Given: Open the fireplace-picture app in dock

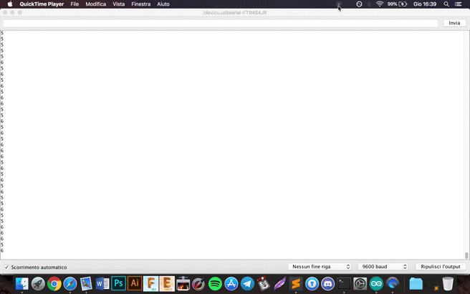Looking at the screenshot, I should (183, 283).
